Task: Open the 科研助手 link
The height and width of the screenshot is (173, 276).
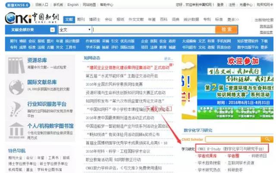Action: (x=235, y=170)
